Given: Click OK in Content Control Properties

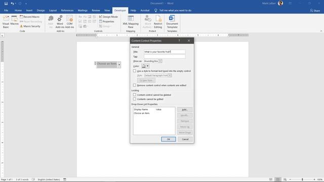Looking at the screenshot, I should [x=169, y=140].
